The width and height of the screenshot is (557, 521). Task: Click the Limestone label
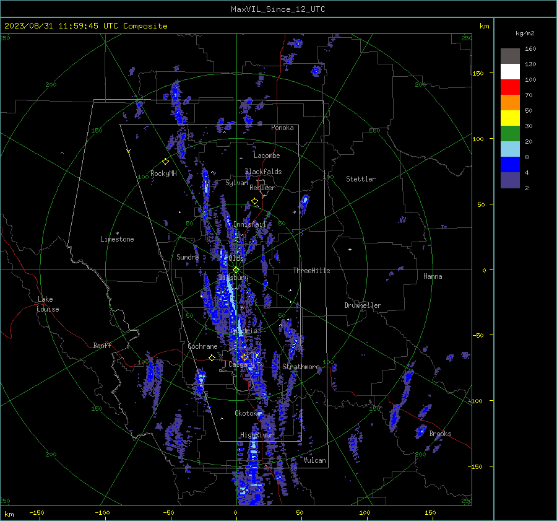tap(117, 239)
